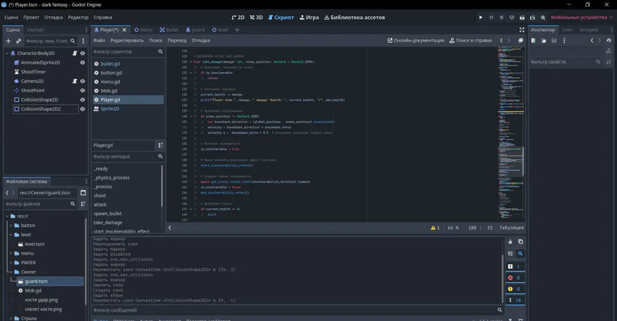The image size is (617, 321).
Task: Open Онлайн-документация link
Action: tap(416, 40)
